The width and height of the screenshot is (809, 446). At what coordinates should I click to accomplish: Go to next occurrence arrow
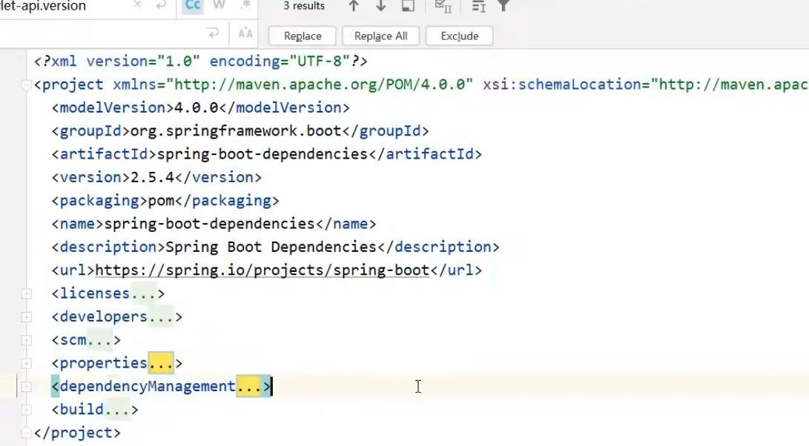coord(380,6)
